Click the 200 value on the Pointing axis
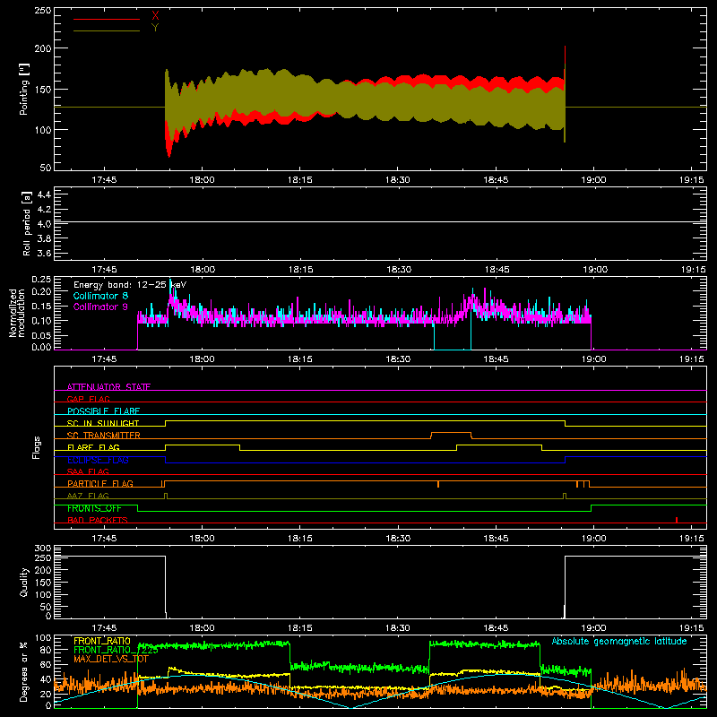Viewport: 717px width, 717px height. click(43, 48)
